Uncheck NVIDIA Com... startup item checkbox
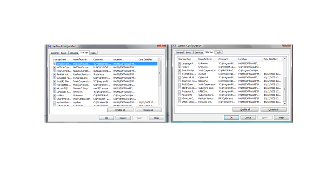 [55, 67]
